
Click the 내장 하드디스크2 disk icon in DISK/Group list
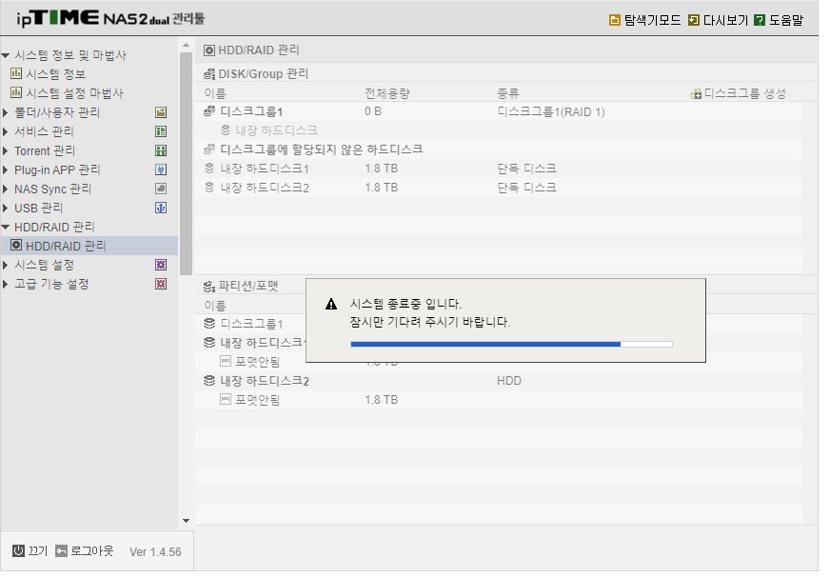click(x=209, y=188)
